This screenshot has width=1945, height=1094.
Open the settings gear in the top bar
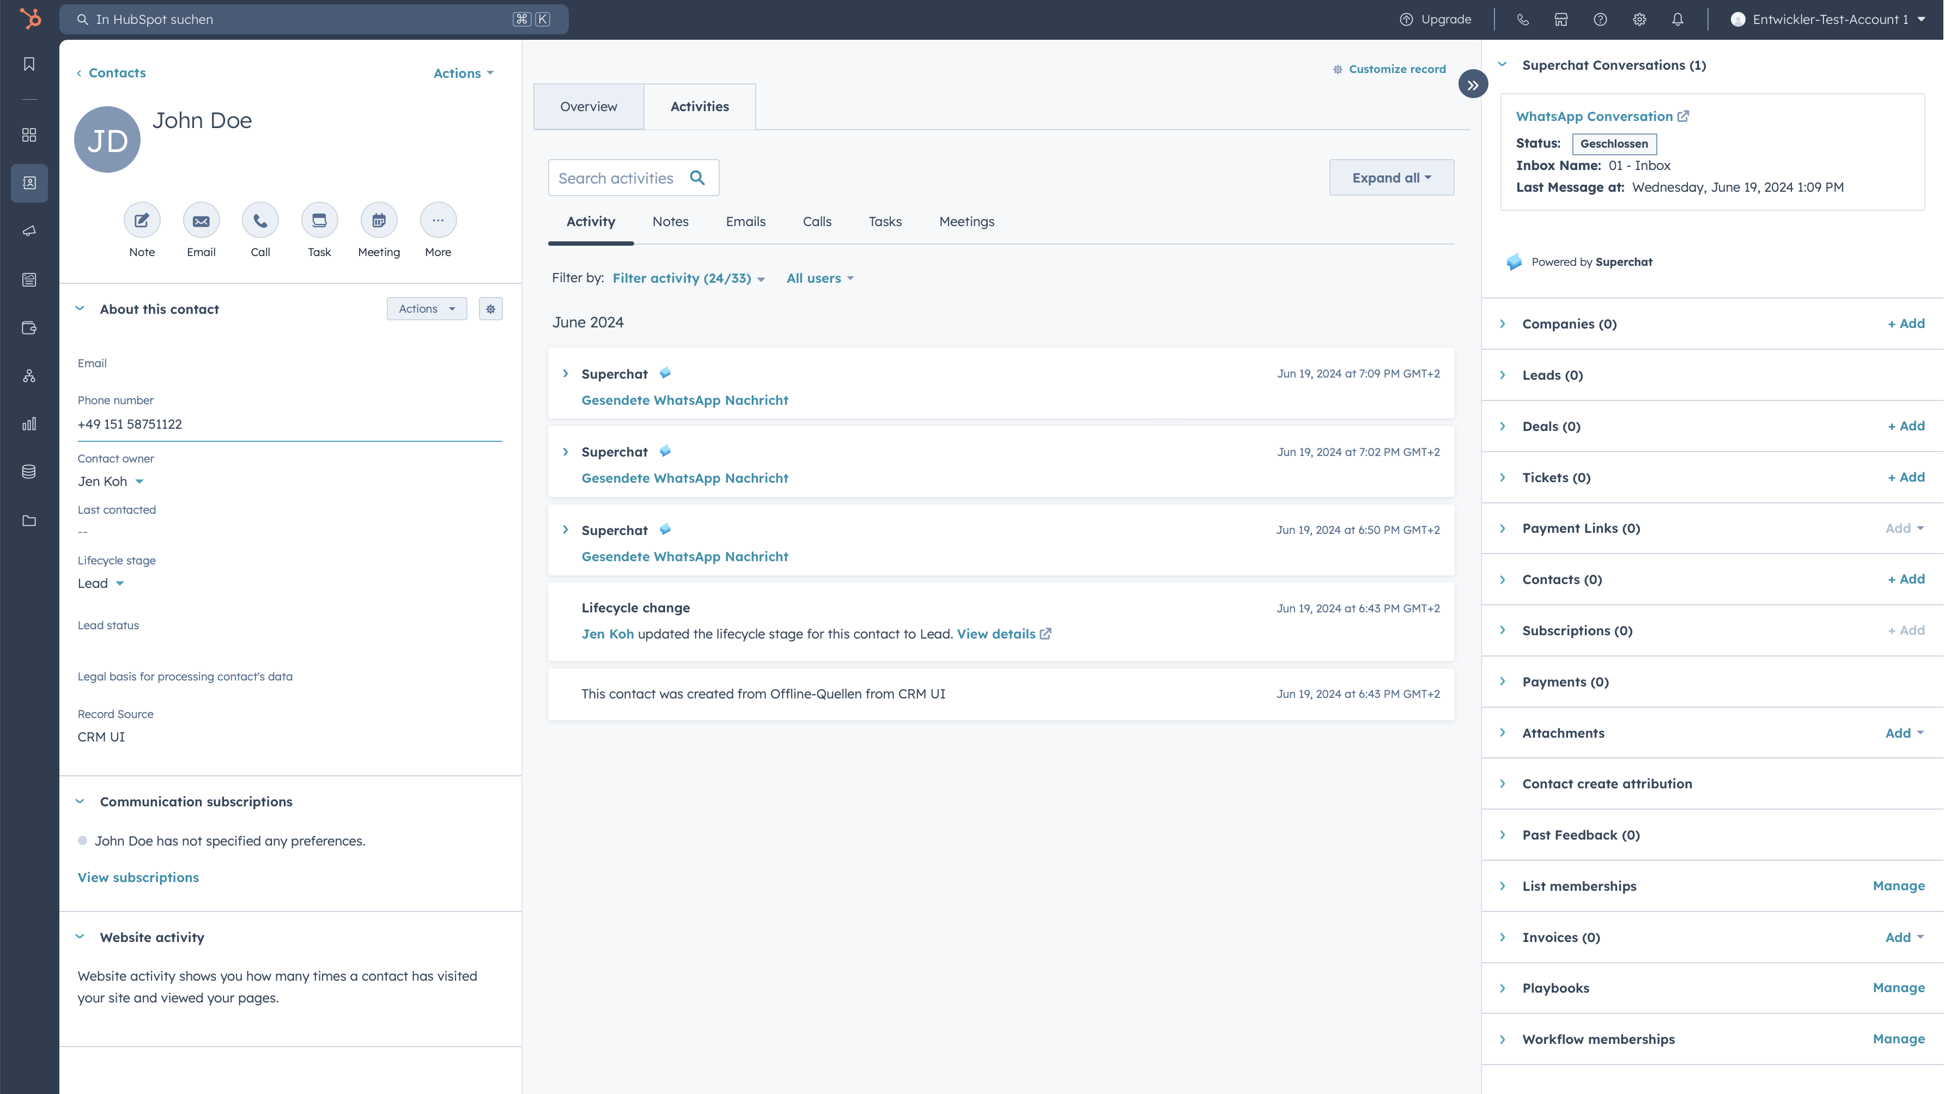tap(1638, 19)
